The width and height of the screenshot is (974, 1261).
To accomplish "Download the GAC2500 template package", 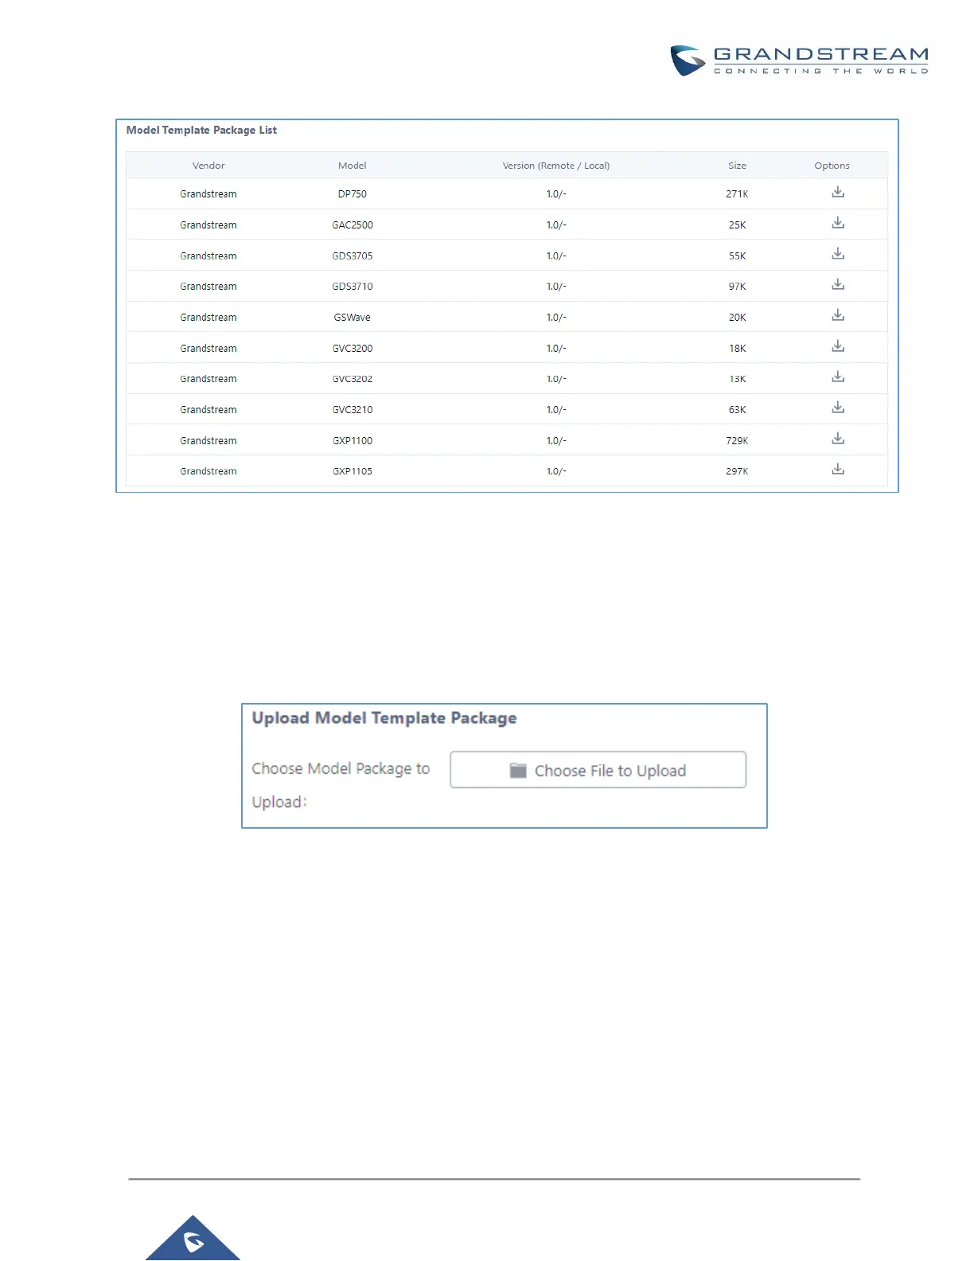I will tap(838, 223).
